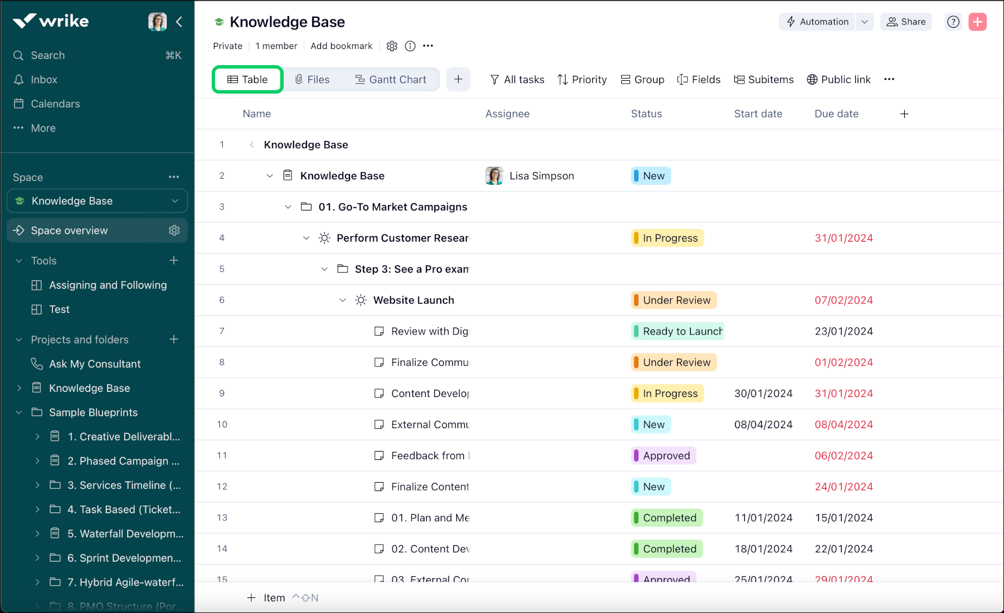The height and width of the screenshot is (613, 1004).
Task: Expand the Sample Blueprints folder tree
Action: pos(19,412)
